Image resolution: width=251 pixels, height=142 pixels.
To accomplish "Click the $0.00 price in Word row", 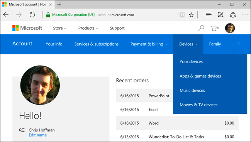I will click(229, 123).
